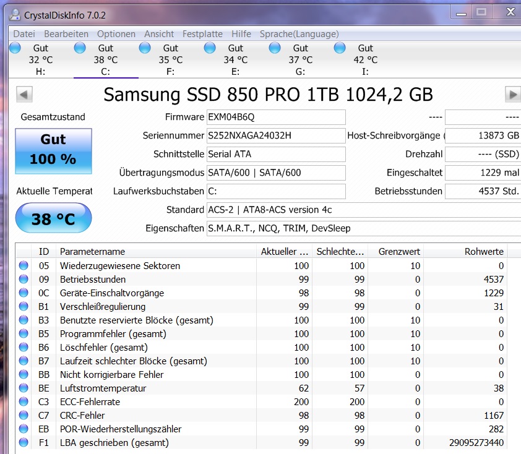This screenshot has height=454, width=521.
Task: Click the Standard field ACS-2
Action: (x=364, y=210)
